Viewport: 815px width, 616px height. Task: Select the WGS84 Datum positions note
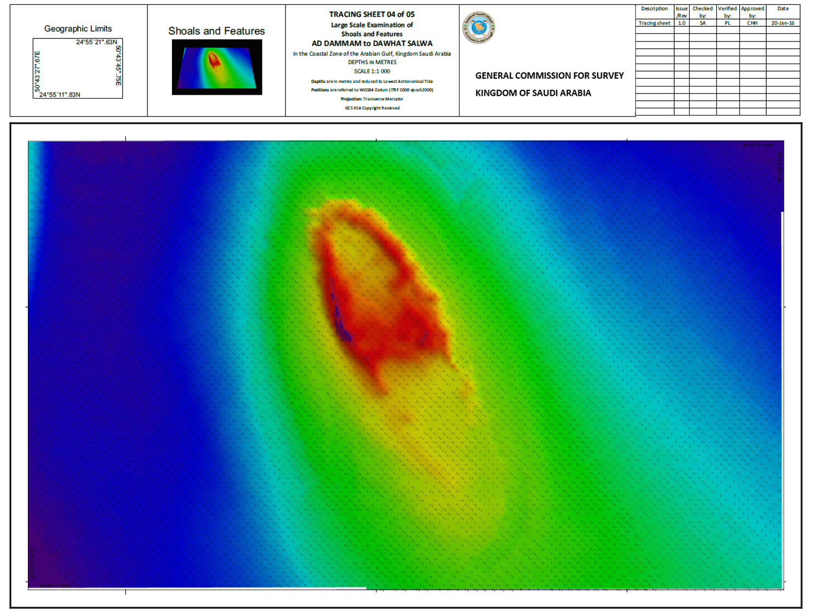click(372, 90)
